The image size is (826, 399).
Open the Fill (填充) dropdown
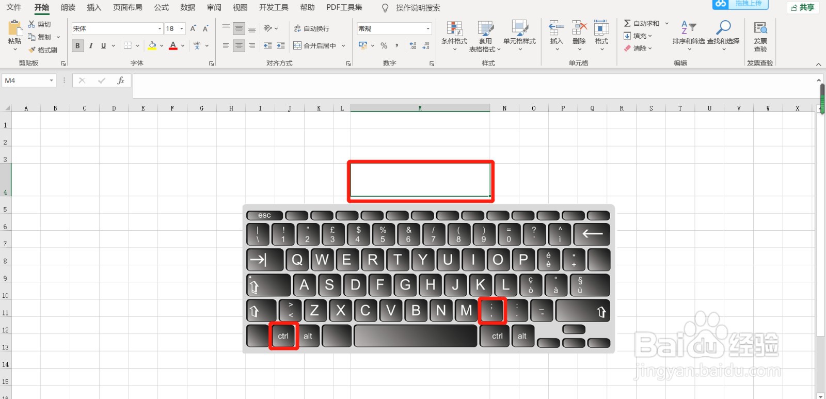[x=638, y=36]
